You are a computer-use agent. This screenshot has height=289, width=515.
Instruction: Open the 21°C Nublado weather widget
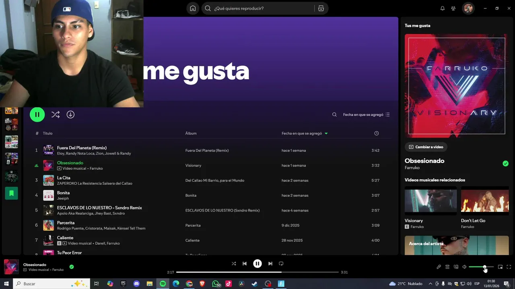[406, 284]
